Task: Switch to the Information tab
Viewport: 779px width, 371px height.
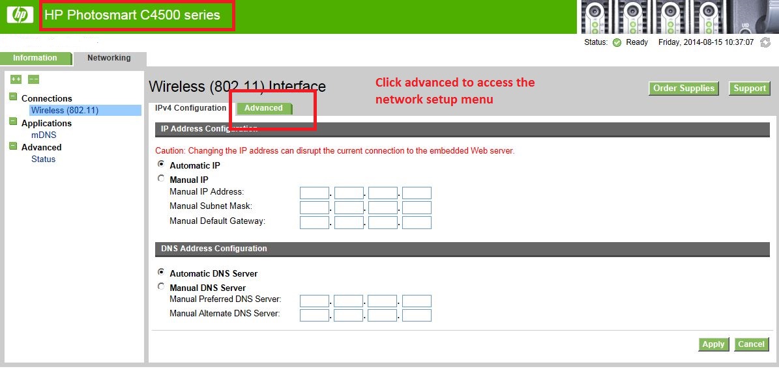Action: coord(35,58)
